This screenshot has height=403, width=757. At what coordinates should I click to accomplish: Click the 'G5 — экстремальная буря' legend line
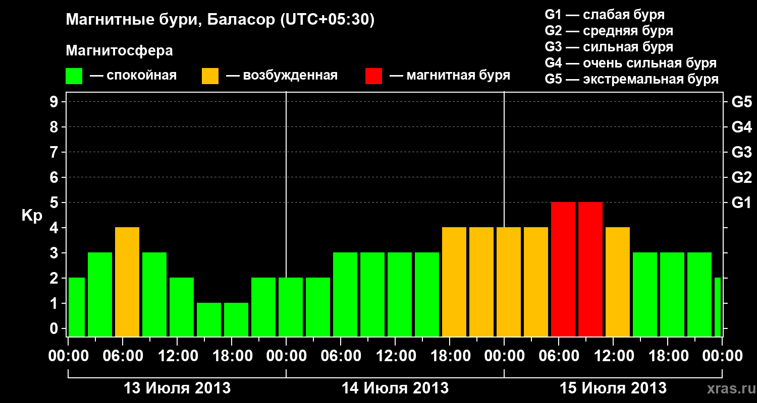(632, 79)
